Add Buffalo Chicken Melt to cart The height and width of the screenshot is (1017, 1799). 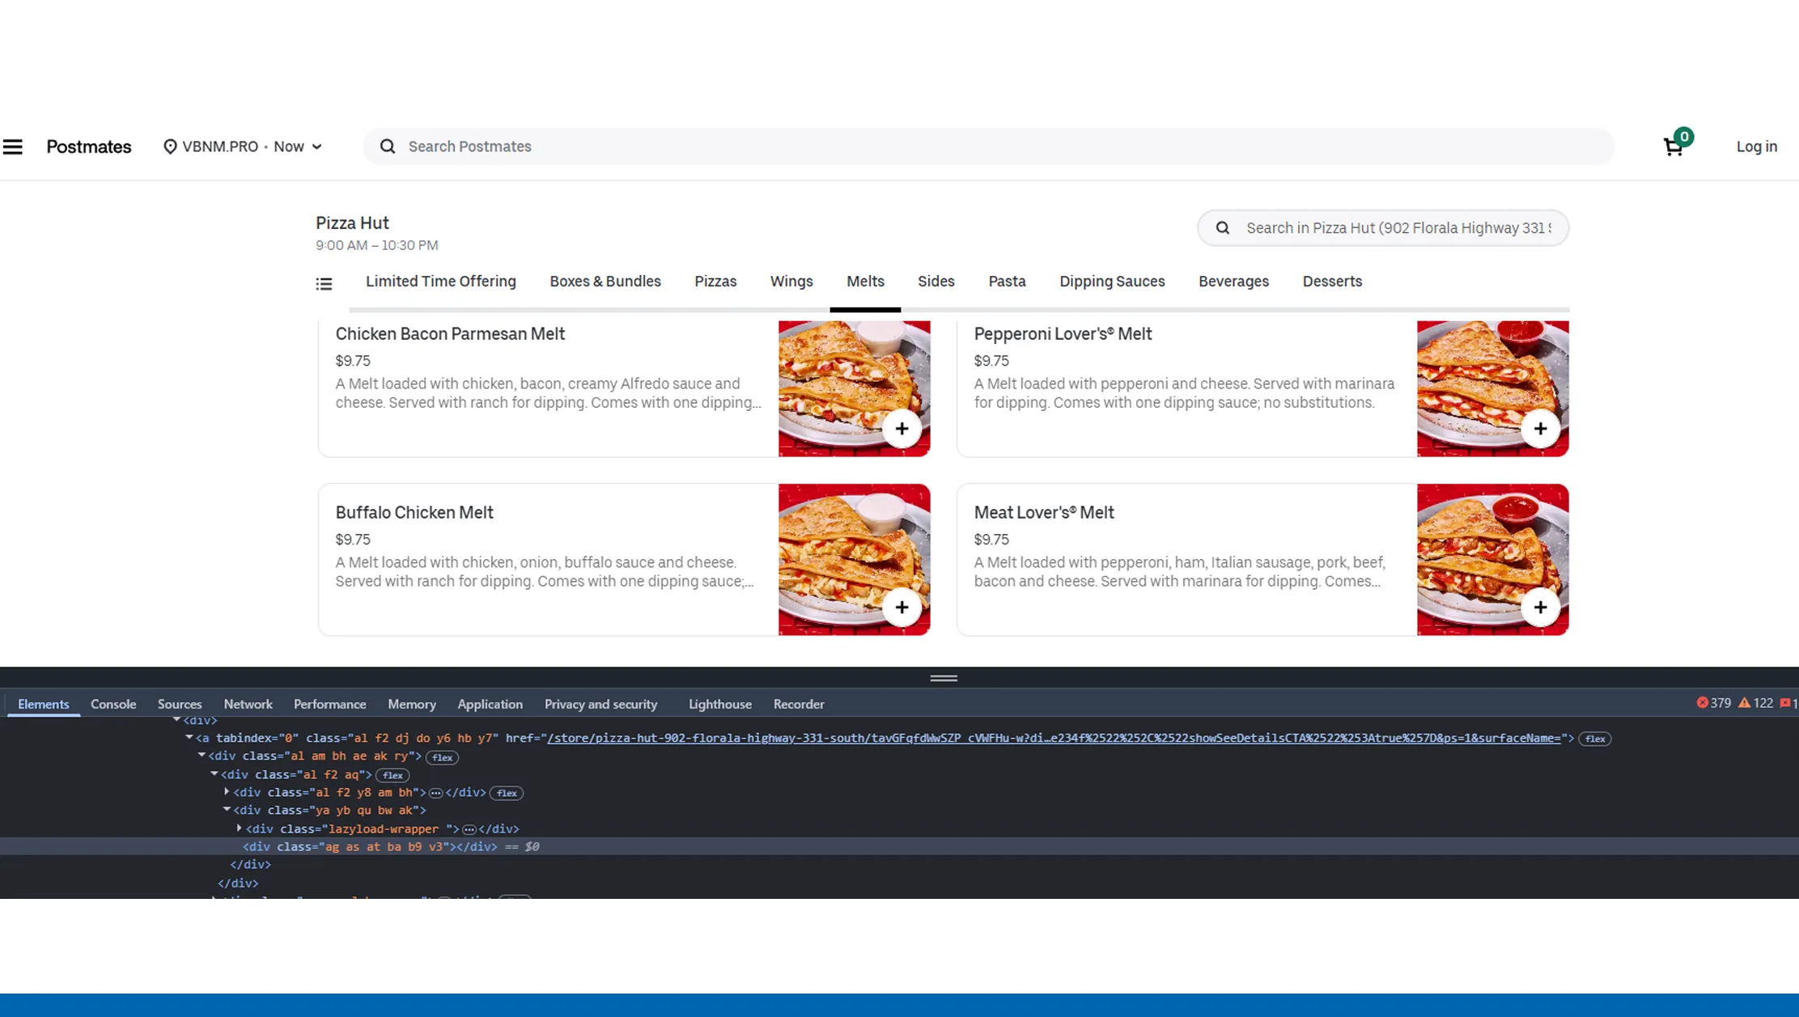coord(902,607)
